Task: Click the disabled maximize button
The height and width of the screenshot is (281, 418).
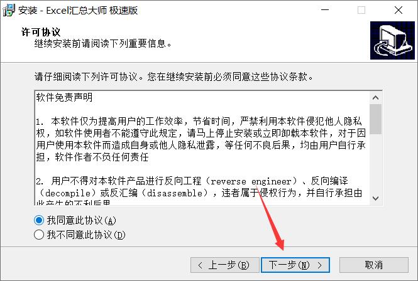Action: point(361,10)
